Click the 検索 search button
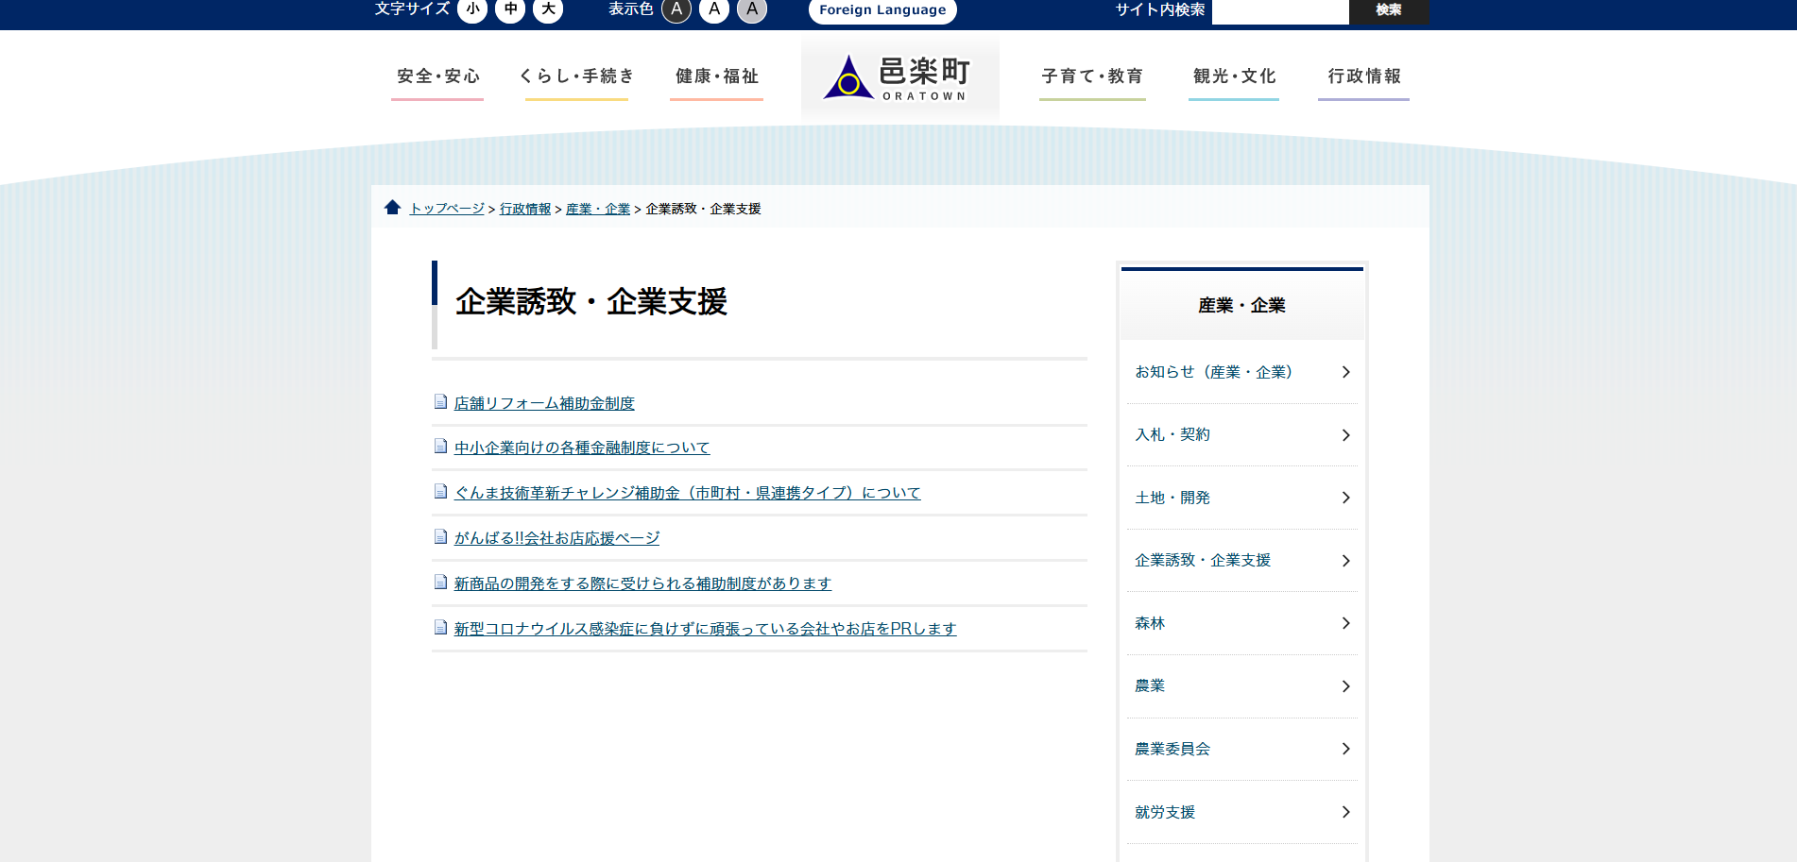 click(1389, 10)
